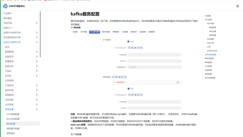
Task: Toggle the 开启 checkbox under 生产者配置
Action: coord(129,42)
